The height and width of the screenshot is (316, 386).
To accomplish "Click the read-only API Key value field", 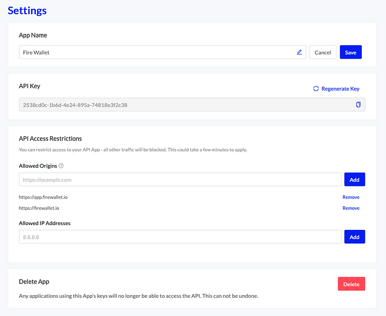I will 182,105.
